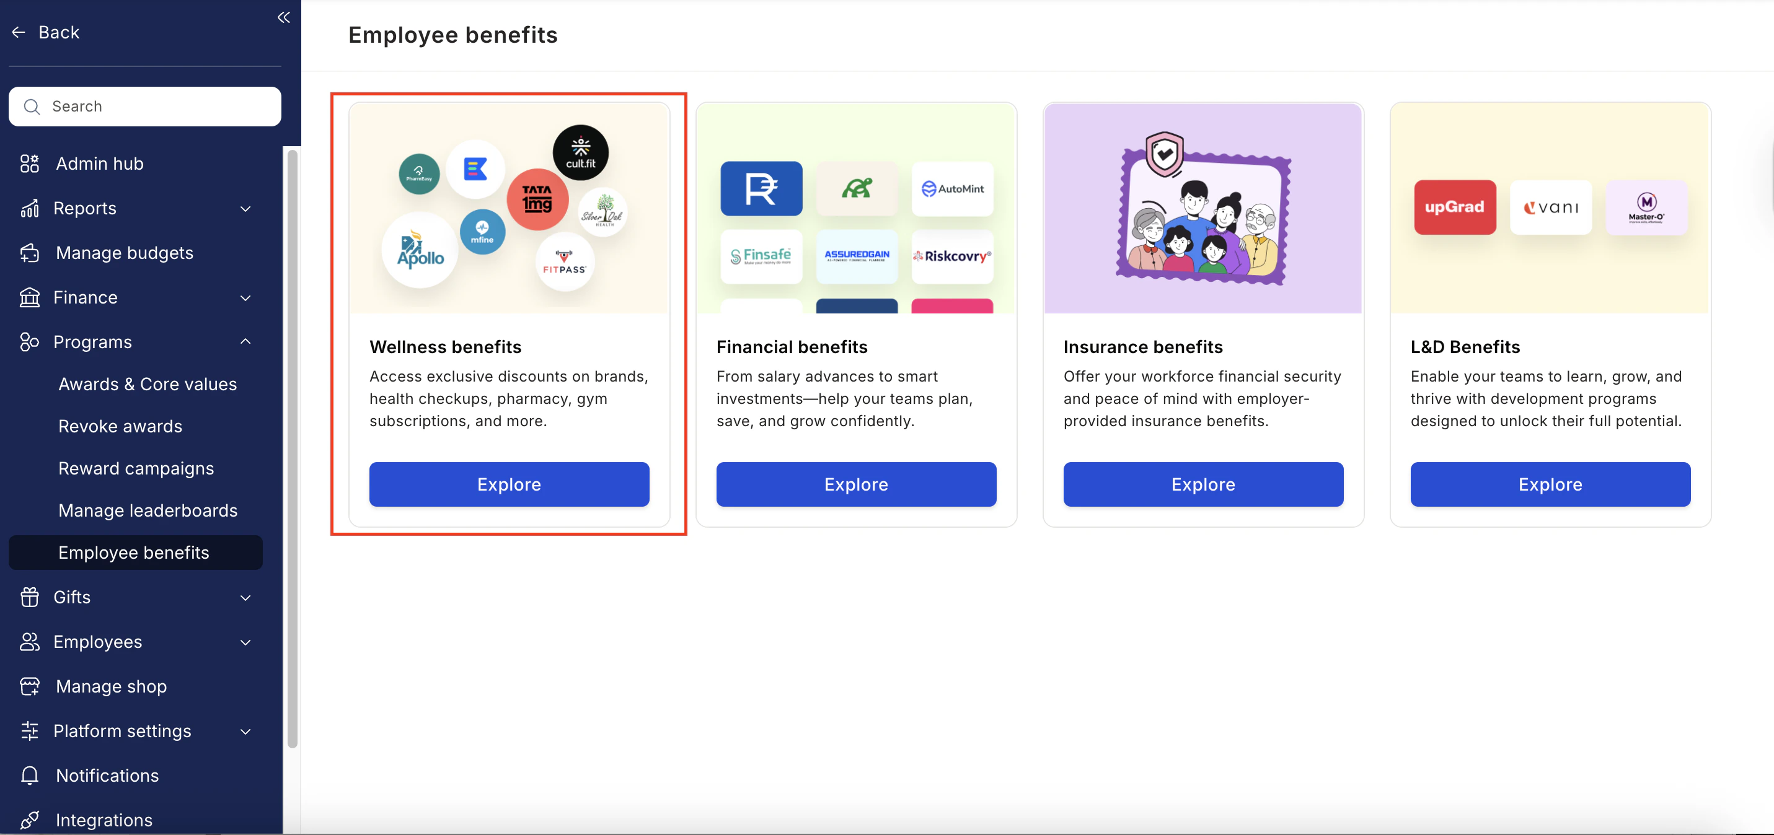Click the AutoMint logo tile
This screenshot has width=1774, height=835.
[x=953, y=188]
